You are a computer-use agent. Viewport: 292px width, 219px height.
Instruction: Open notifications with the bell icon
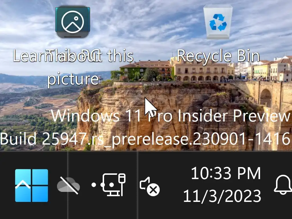pos(283,185)
